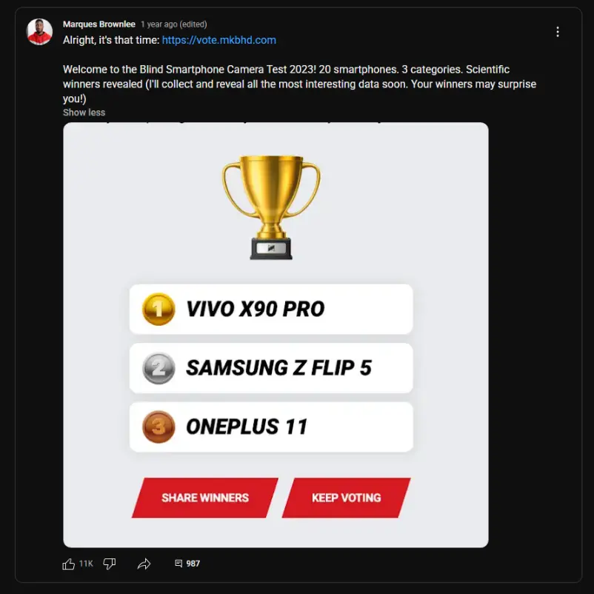Click Marques Brownlee's profile avatar
Screen dimensions: 594x594
pos(39,32)
